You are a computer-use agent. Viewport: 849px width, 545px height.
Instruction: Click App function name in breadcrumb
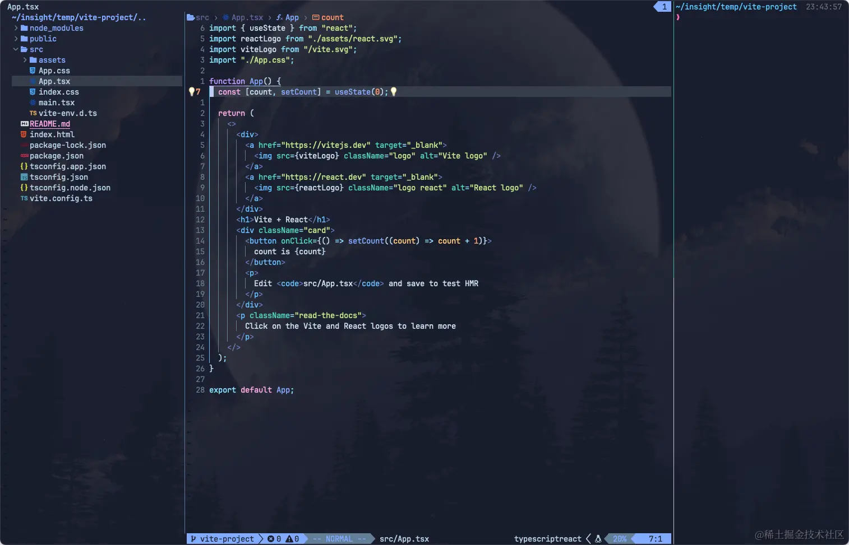pos(292,17)
